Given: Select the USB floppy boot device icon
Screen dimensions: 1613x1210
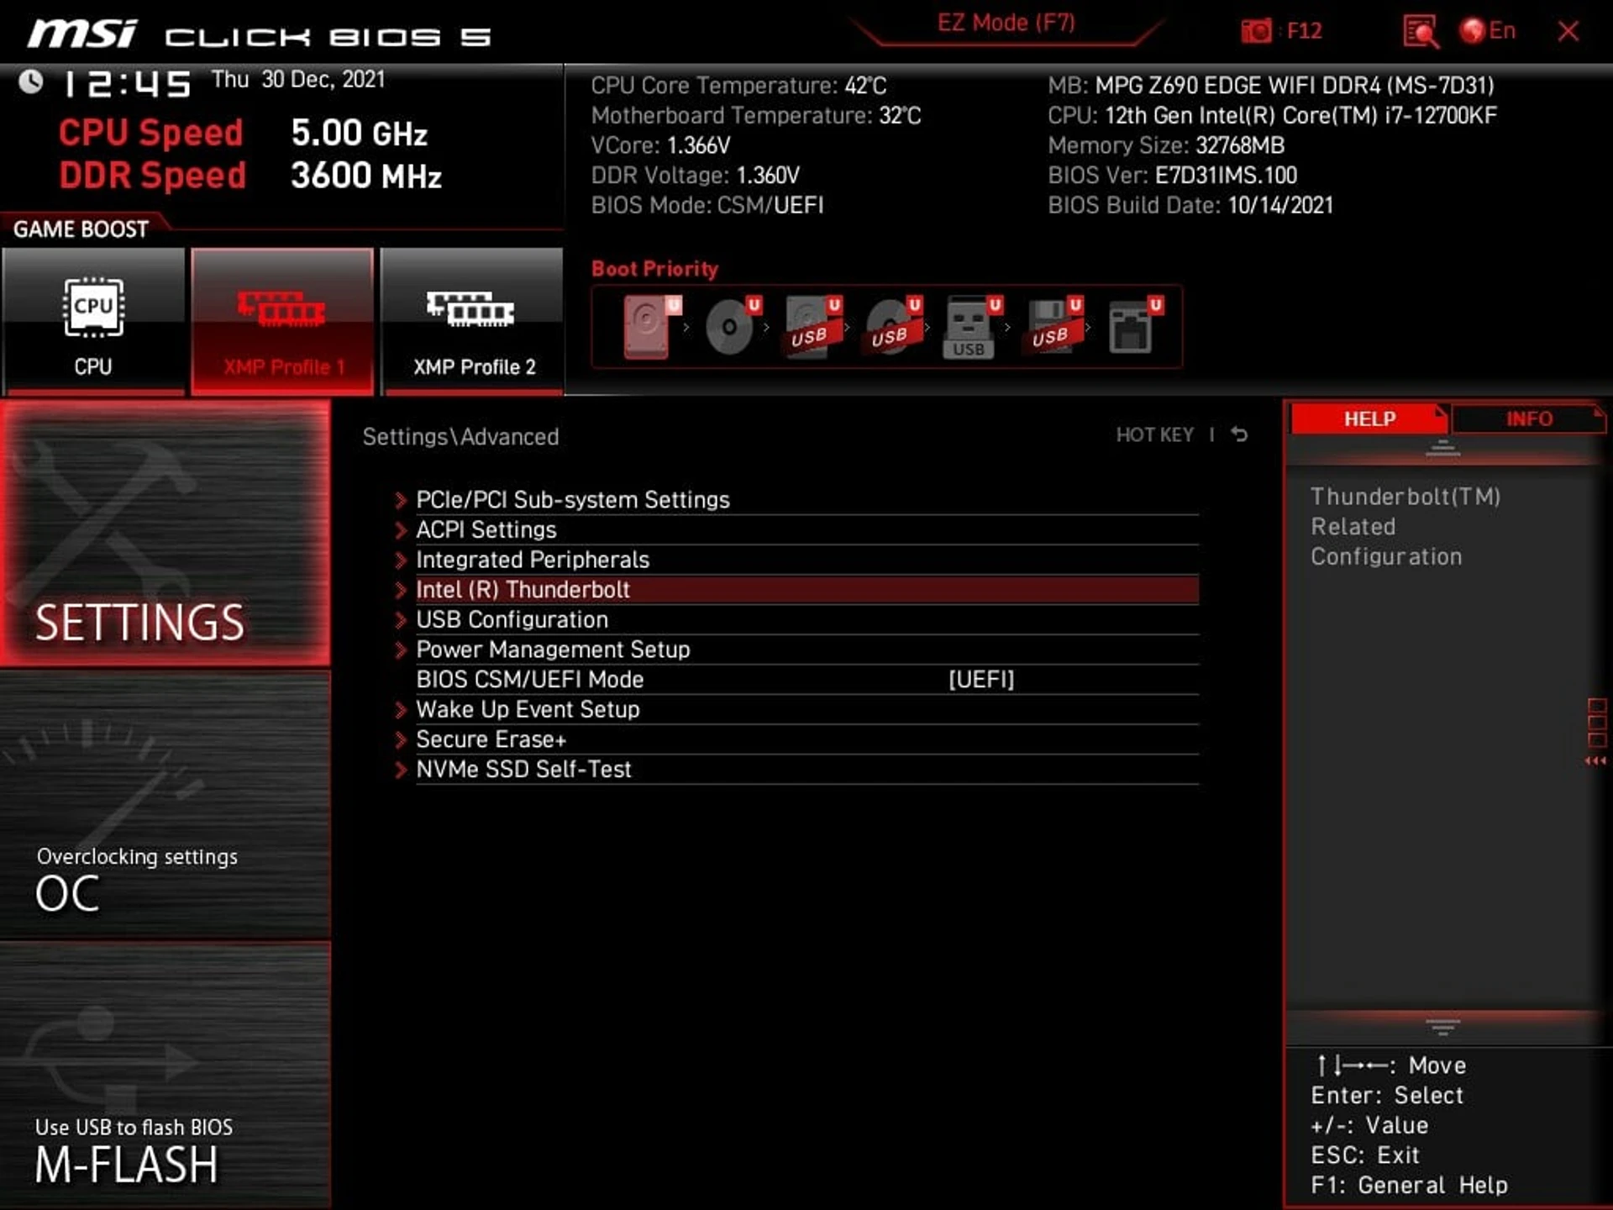Looking at the screenshot, I should click(x=1053, y=327).
